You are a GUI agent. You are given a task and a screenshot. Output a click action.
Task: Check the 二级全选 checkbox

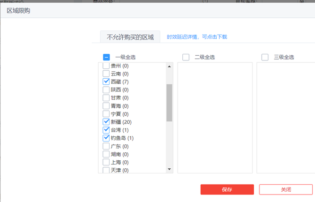click(186, 57)
